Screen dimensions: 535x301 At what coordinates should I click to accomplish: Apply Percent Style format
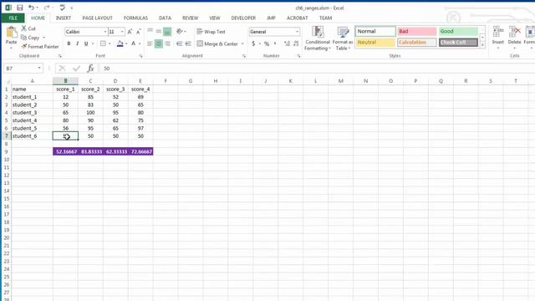(267, 43)
